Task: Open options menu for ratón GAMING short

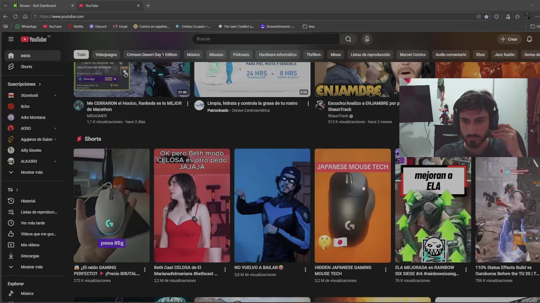Action: click(145, 270)
